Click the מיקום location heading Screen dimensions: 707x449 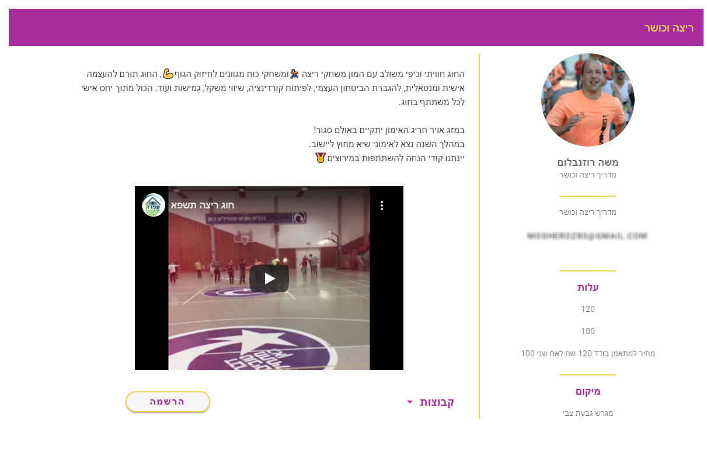click(587, 391)
